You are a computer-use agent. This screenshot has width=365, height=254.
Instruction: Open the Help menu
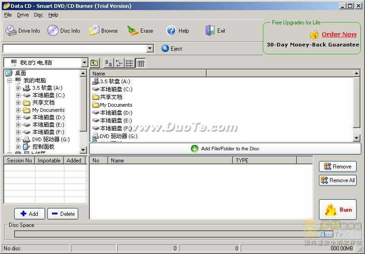(x=53, y=15)
